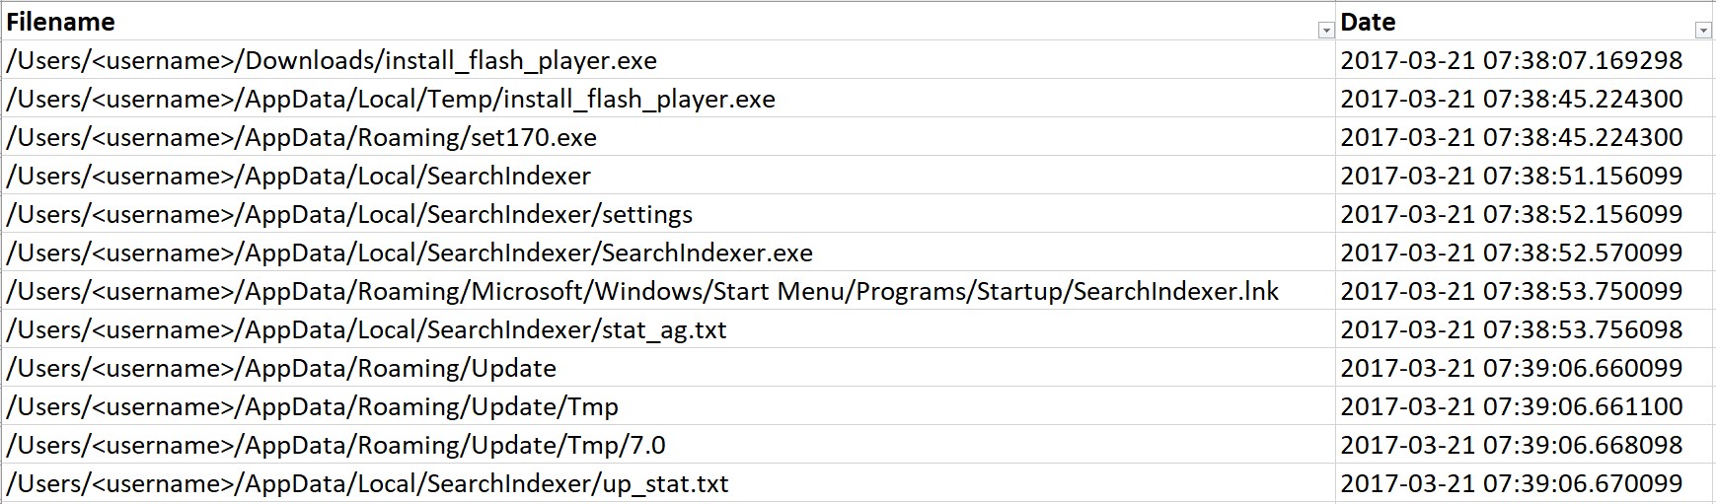Open the Filename column filter dropdown
1716x504 pixels.
[x=1326, y=32]
